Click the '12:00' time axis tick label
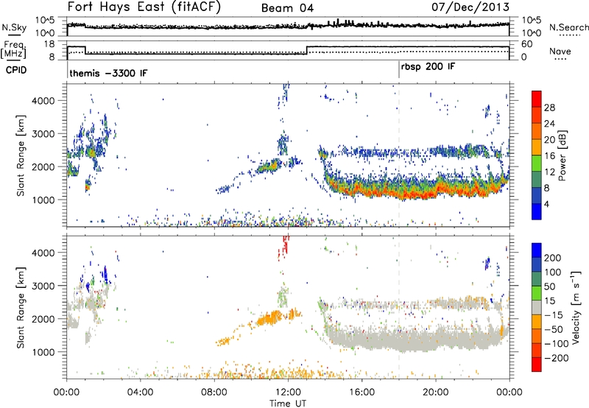The image size is (589, 408). point(288,393)
